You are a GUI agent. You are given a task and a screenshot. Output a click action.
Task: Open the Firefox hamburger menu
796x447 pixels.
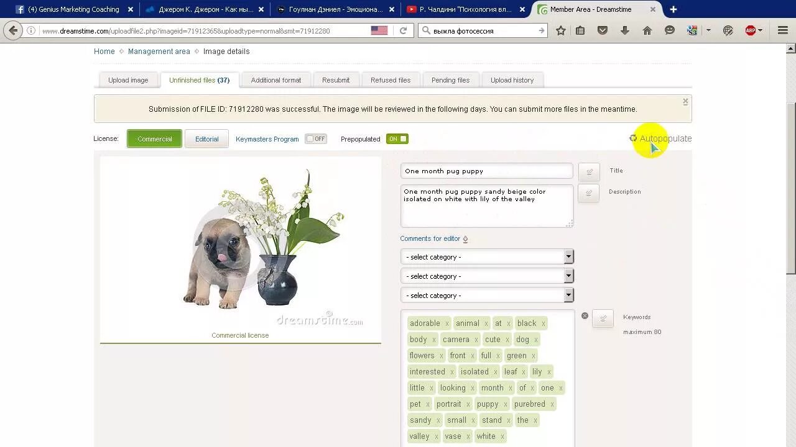click(783, 30)
